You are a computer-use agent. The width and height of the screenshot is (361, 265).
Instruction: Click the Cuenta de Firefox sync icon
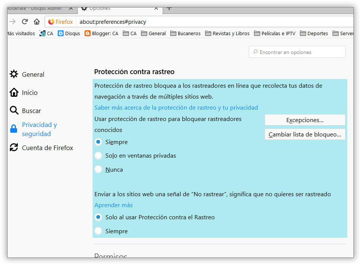coord(14,147)
